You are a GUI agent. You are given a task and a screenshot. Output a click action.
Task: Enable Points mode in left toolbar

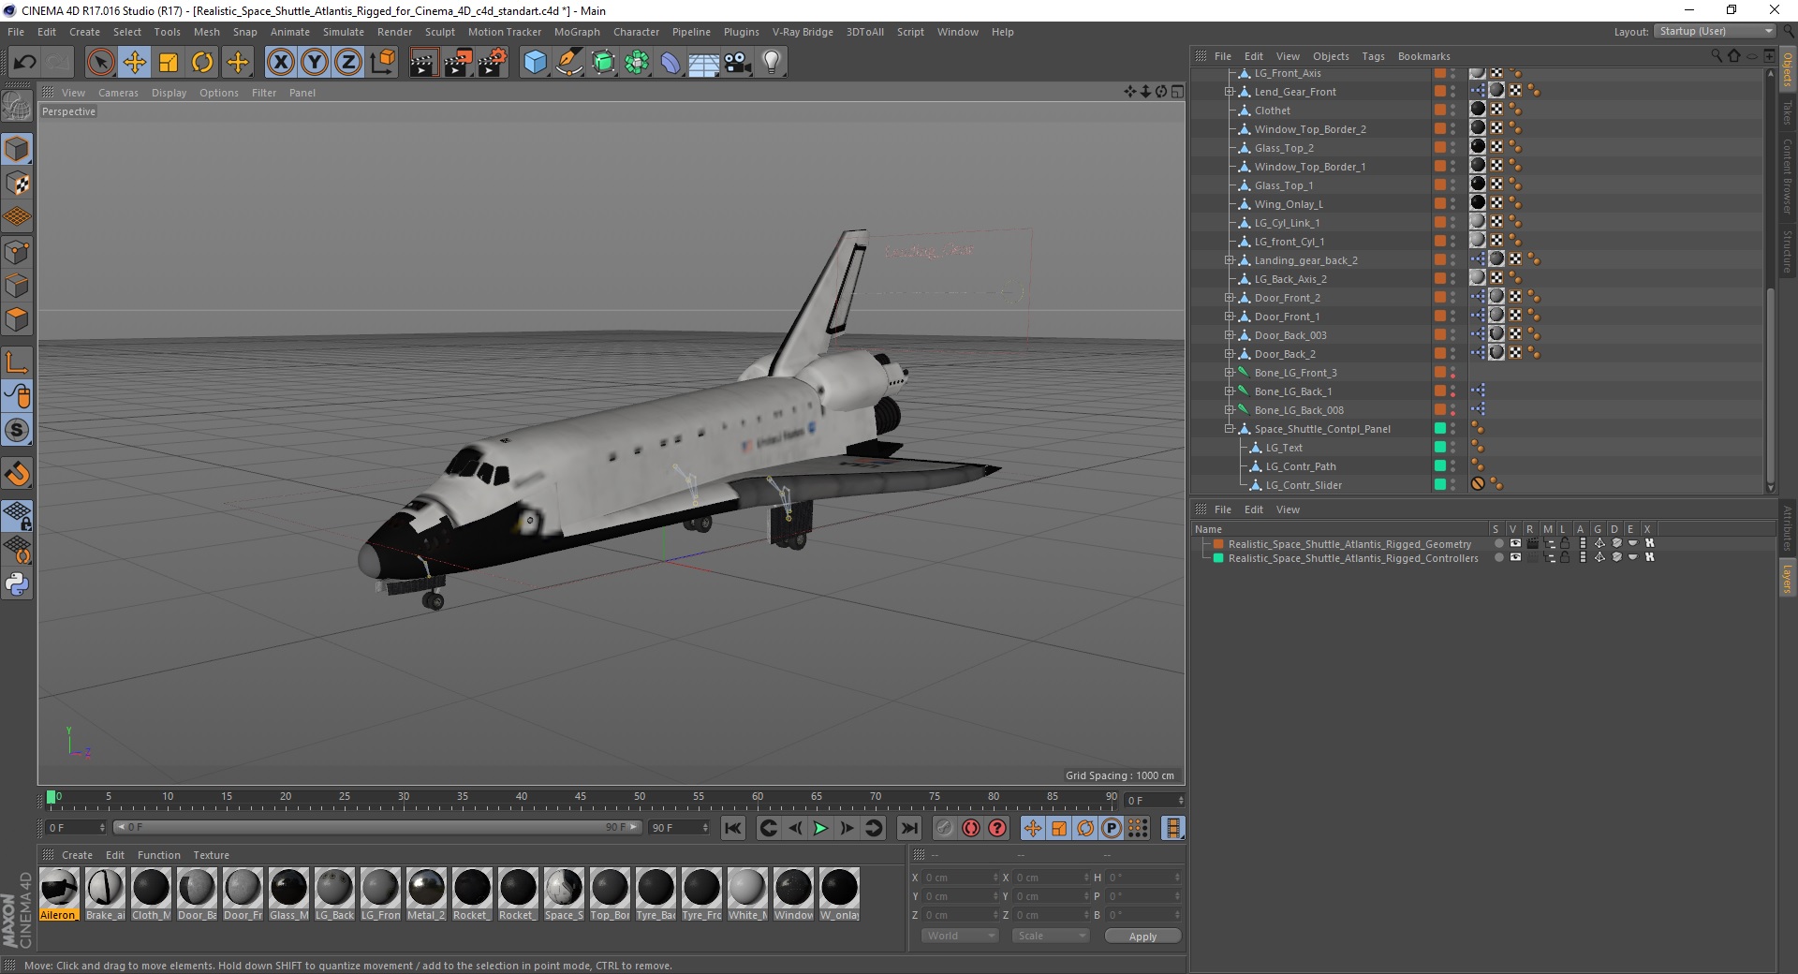coord(17,252)
